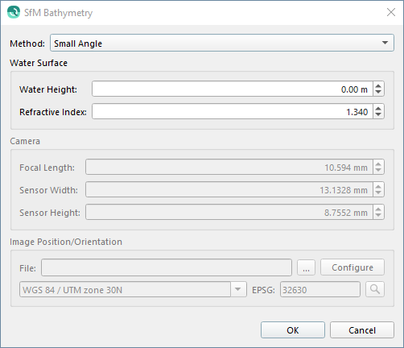Focus the Refractive Index input field
Image resolution: width=404 pixels, height=348 pixels.
pyautogui.click(x=233, y=111)
